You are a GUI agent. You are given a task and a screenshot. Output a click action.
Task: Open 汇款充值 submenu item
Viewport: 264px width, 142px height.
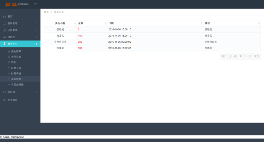(20, 68)
